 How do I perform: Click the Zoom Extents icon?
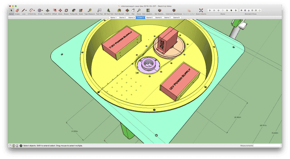202,11
